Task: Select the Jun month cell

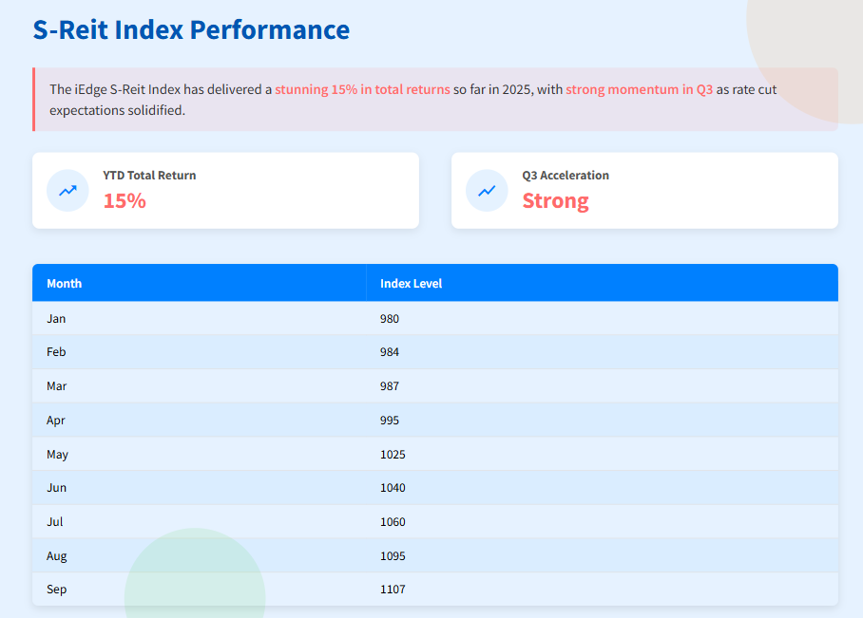Action: coord(200,488)
